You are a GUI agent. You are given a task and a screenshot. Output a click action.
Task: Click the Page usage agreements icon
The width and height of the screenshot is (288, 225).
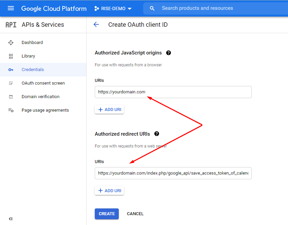[11, 110]
